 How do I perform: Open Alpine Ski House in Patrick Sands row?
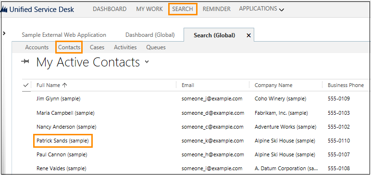(285, 141)
